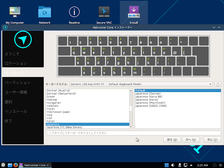The image size is (224, 168).
Task: Click the 要約 step in sidebar
Action: (8, 102)
